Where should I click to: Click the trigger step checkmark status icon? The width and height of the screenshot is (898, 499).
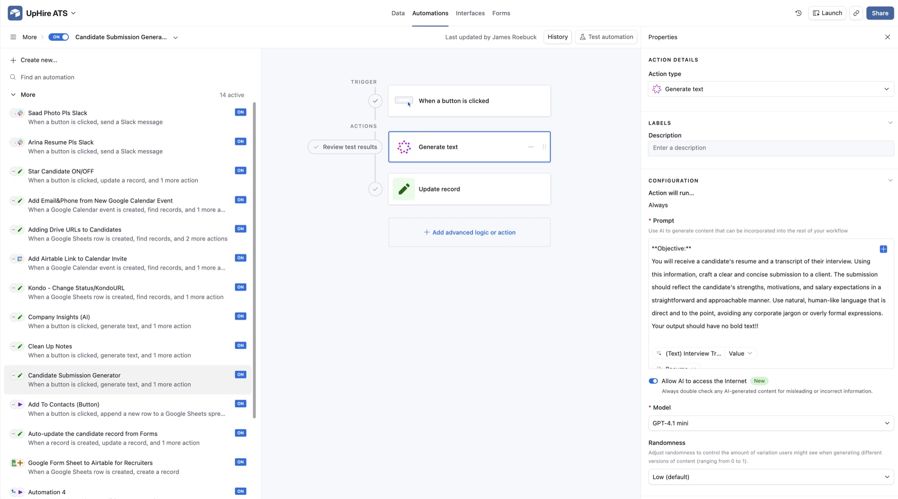tap(375, 101)
